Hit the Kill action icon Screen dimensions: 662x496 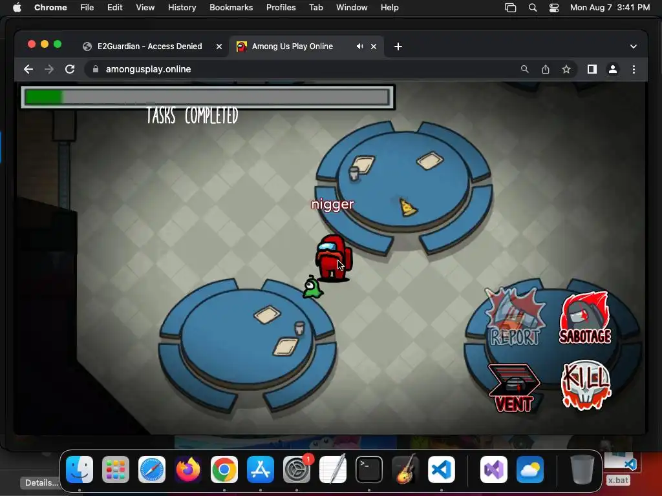586,385
